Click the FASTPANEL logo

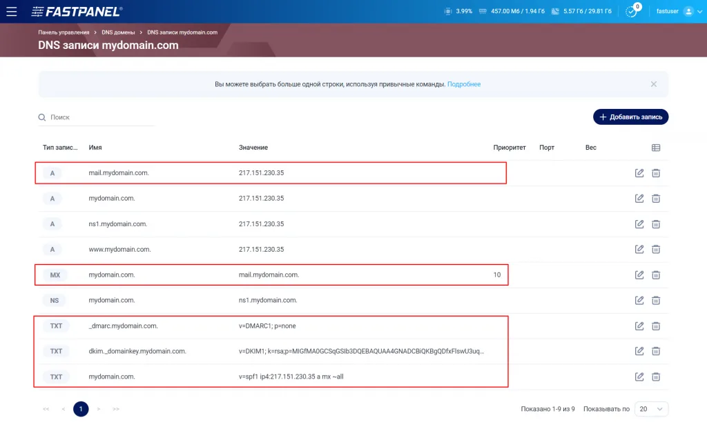point(77,11)
